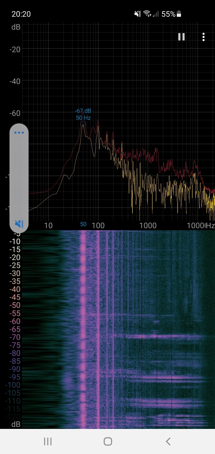Tap the 100 Hz axis label
Image resolution: width=215 pixels, height=454 pixels.
pyautogui.click(x=98, y=225)
